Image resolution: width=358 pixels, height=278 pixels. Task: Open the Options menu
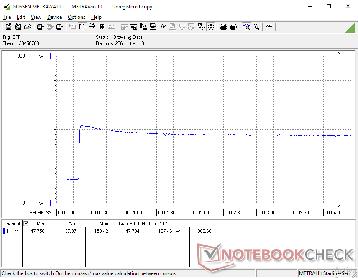77,17
